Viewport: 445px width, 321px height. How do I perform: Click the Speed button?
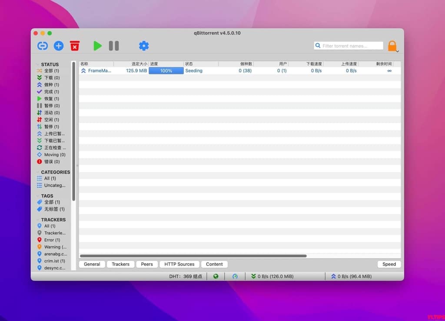389,264
